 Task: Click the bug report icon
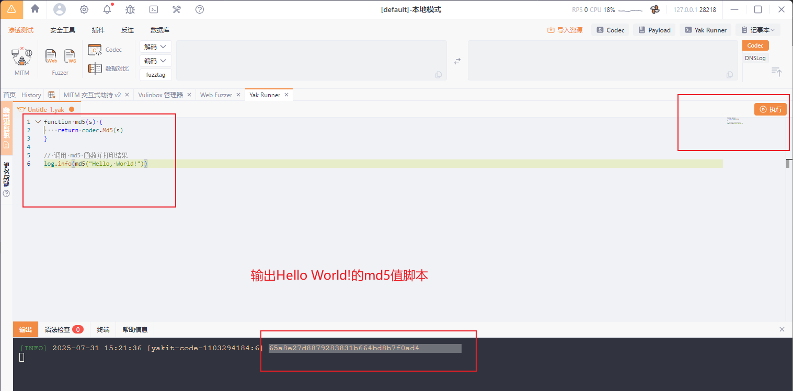[x=130, y=9]
